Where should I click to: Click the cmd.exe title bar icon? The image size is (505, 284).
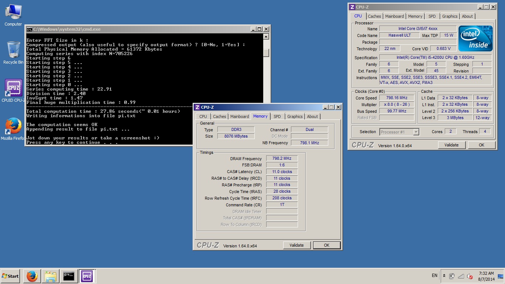click(x=29, y=29)
